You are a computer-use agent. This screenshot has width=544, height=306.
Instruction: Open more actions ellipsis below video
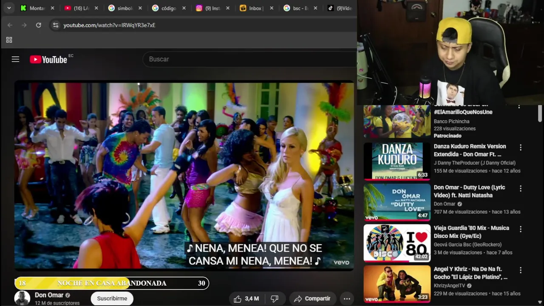[347, 299]
